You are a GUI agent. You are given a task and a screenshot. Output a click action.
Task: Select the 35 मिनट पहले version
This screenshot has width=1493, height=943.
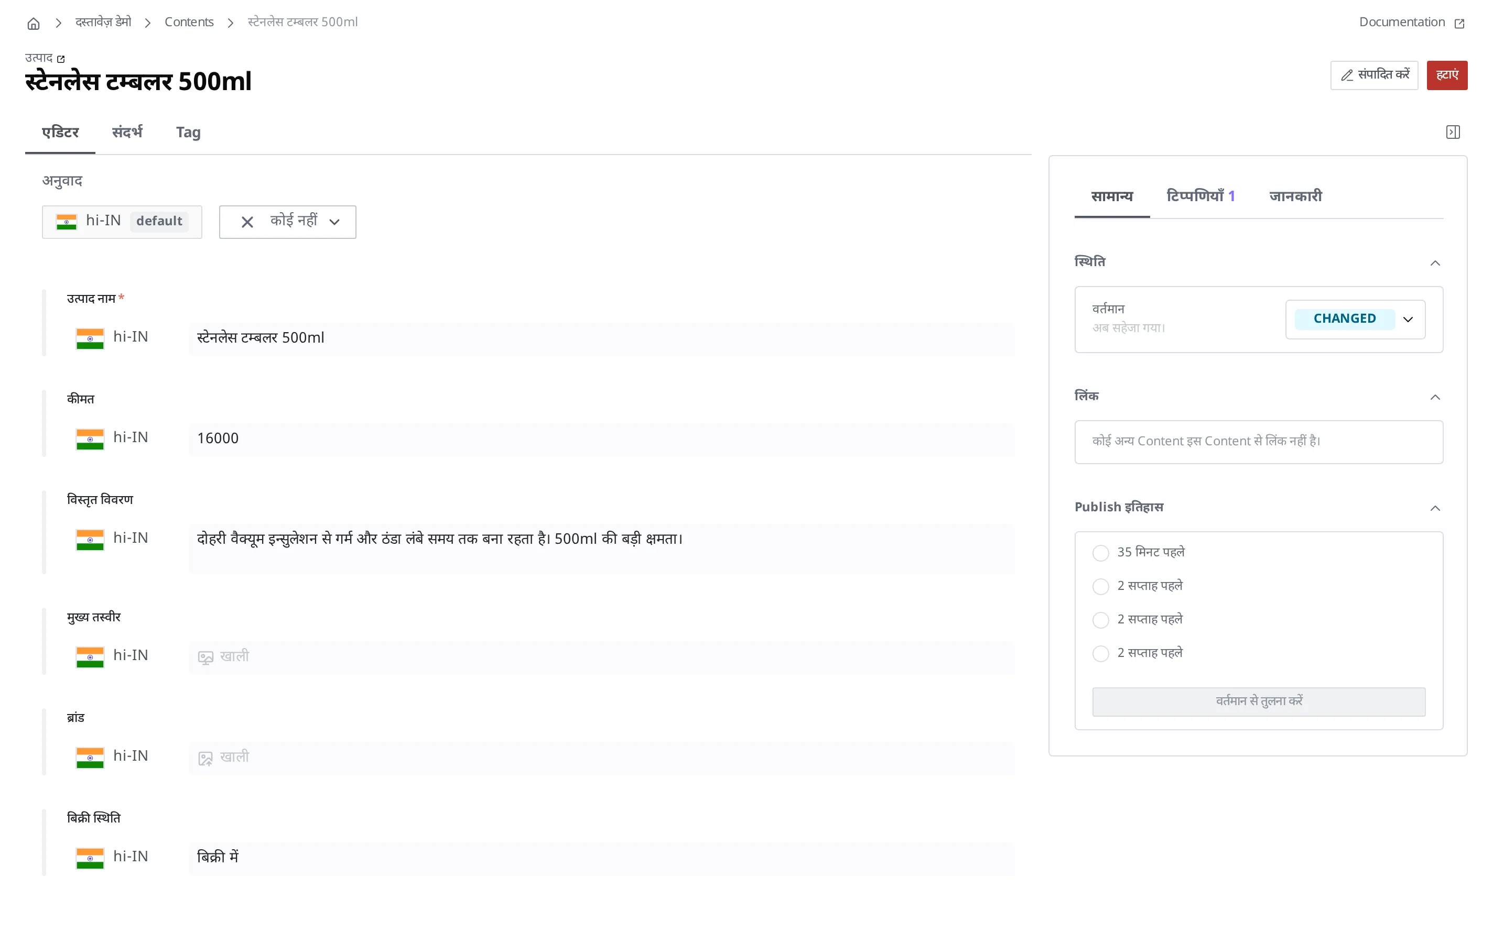pyautogui.click(x=1100, y=553)
